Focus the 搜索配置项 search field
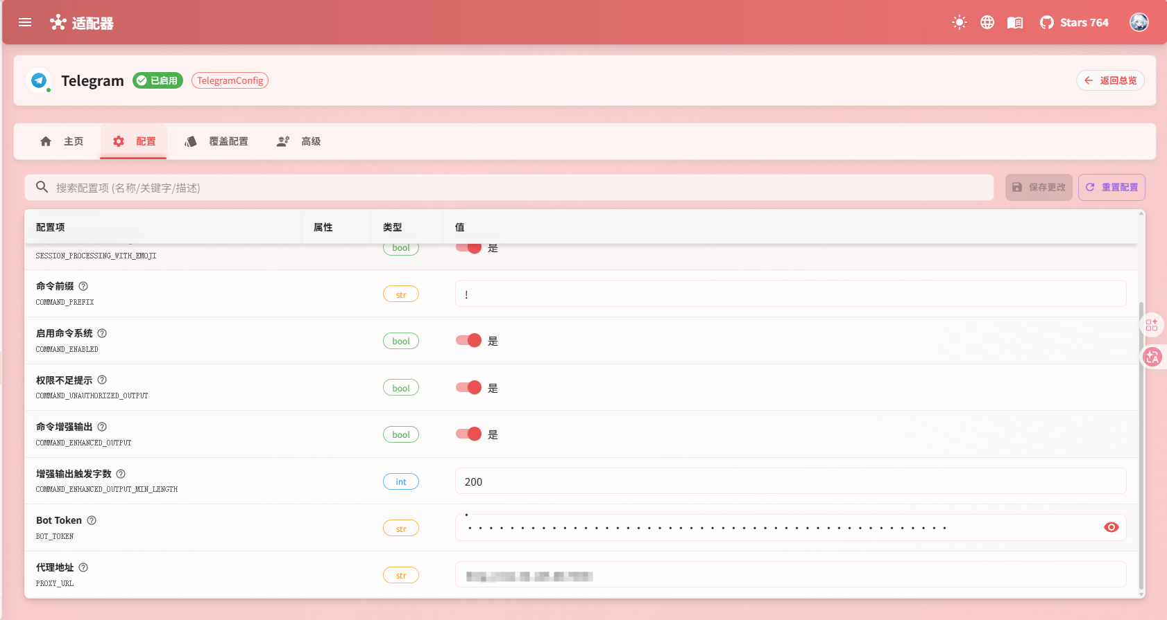The image size is (1167, 620). (509, 188)
